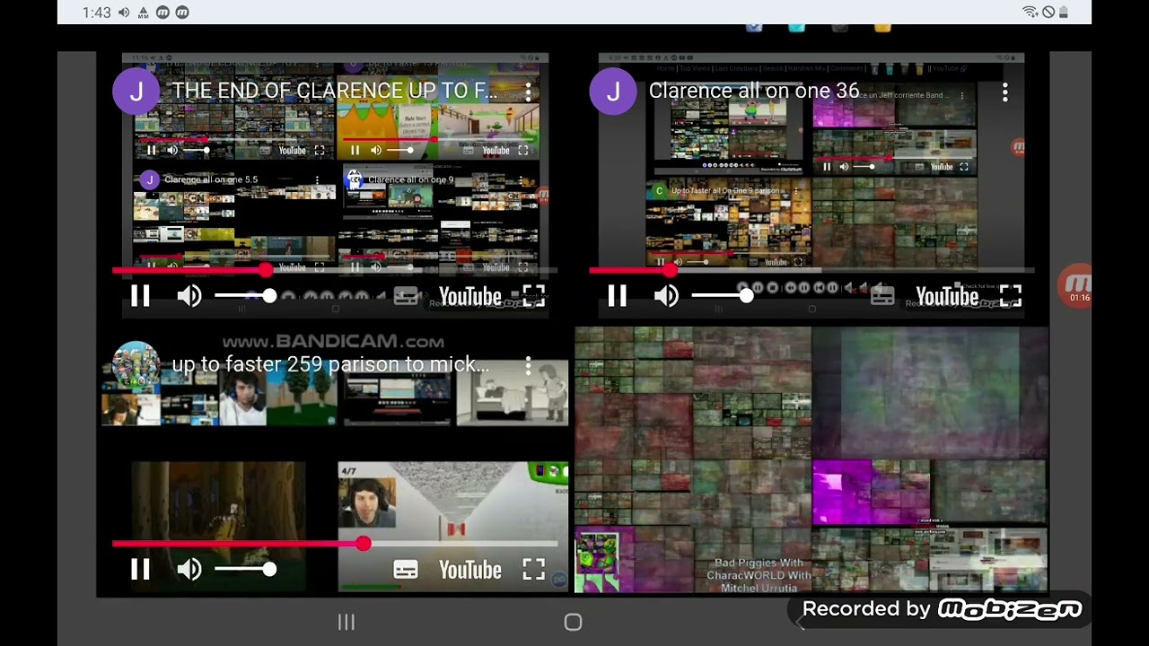
Task: Mute the Clarence all on one 36 video
Action: tap(666, 296)
